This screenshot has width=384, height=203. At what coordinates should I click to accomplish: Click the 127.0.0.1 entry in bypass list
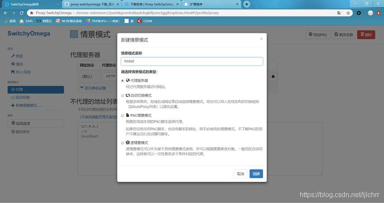pyautogui.click(x=90, y=127)
